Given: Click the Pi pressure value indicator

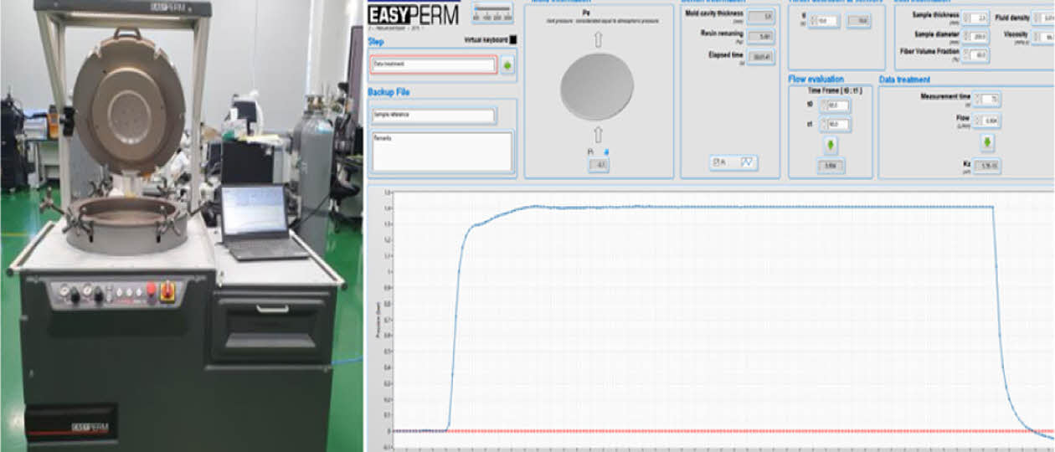Looking at the screenshot, I should [599, 165].
